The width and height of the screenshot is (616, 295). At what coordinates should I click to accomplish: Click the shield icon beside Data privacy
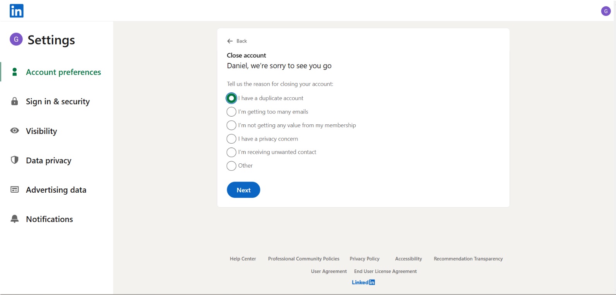point(15,160)
